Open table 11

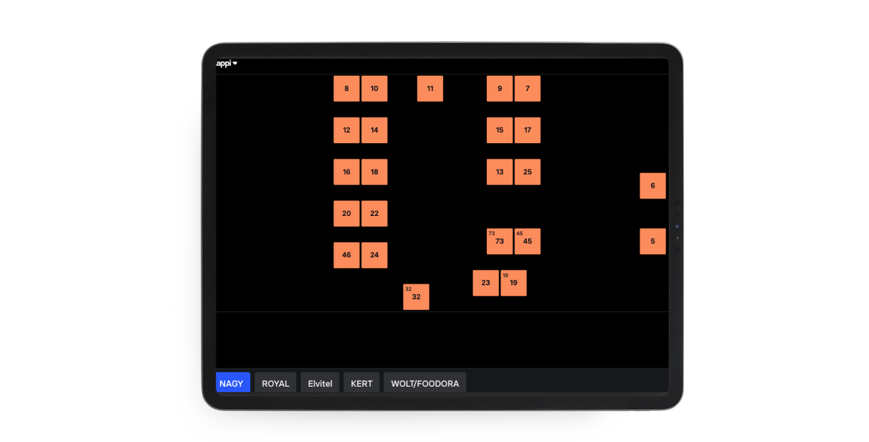click(430, 88)
